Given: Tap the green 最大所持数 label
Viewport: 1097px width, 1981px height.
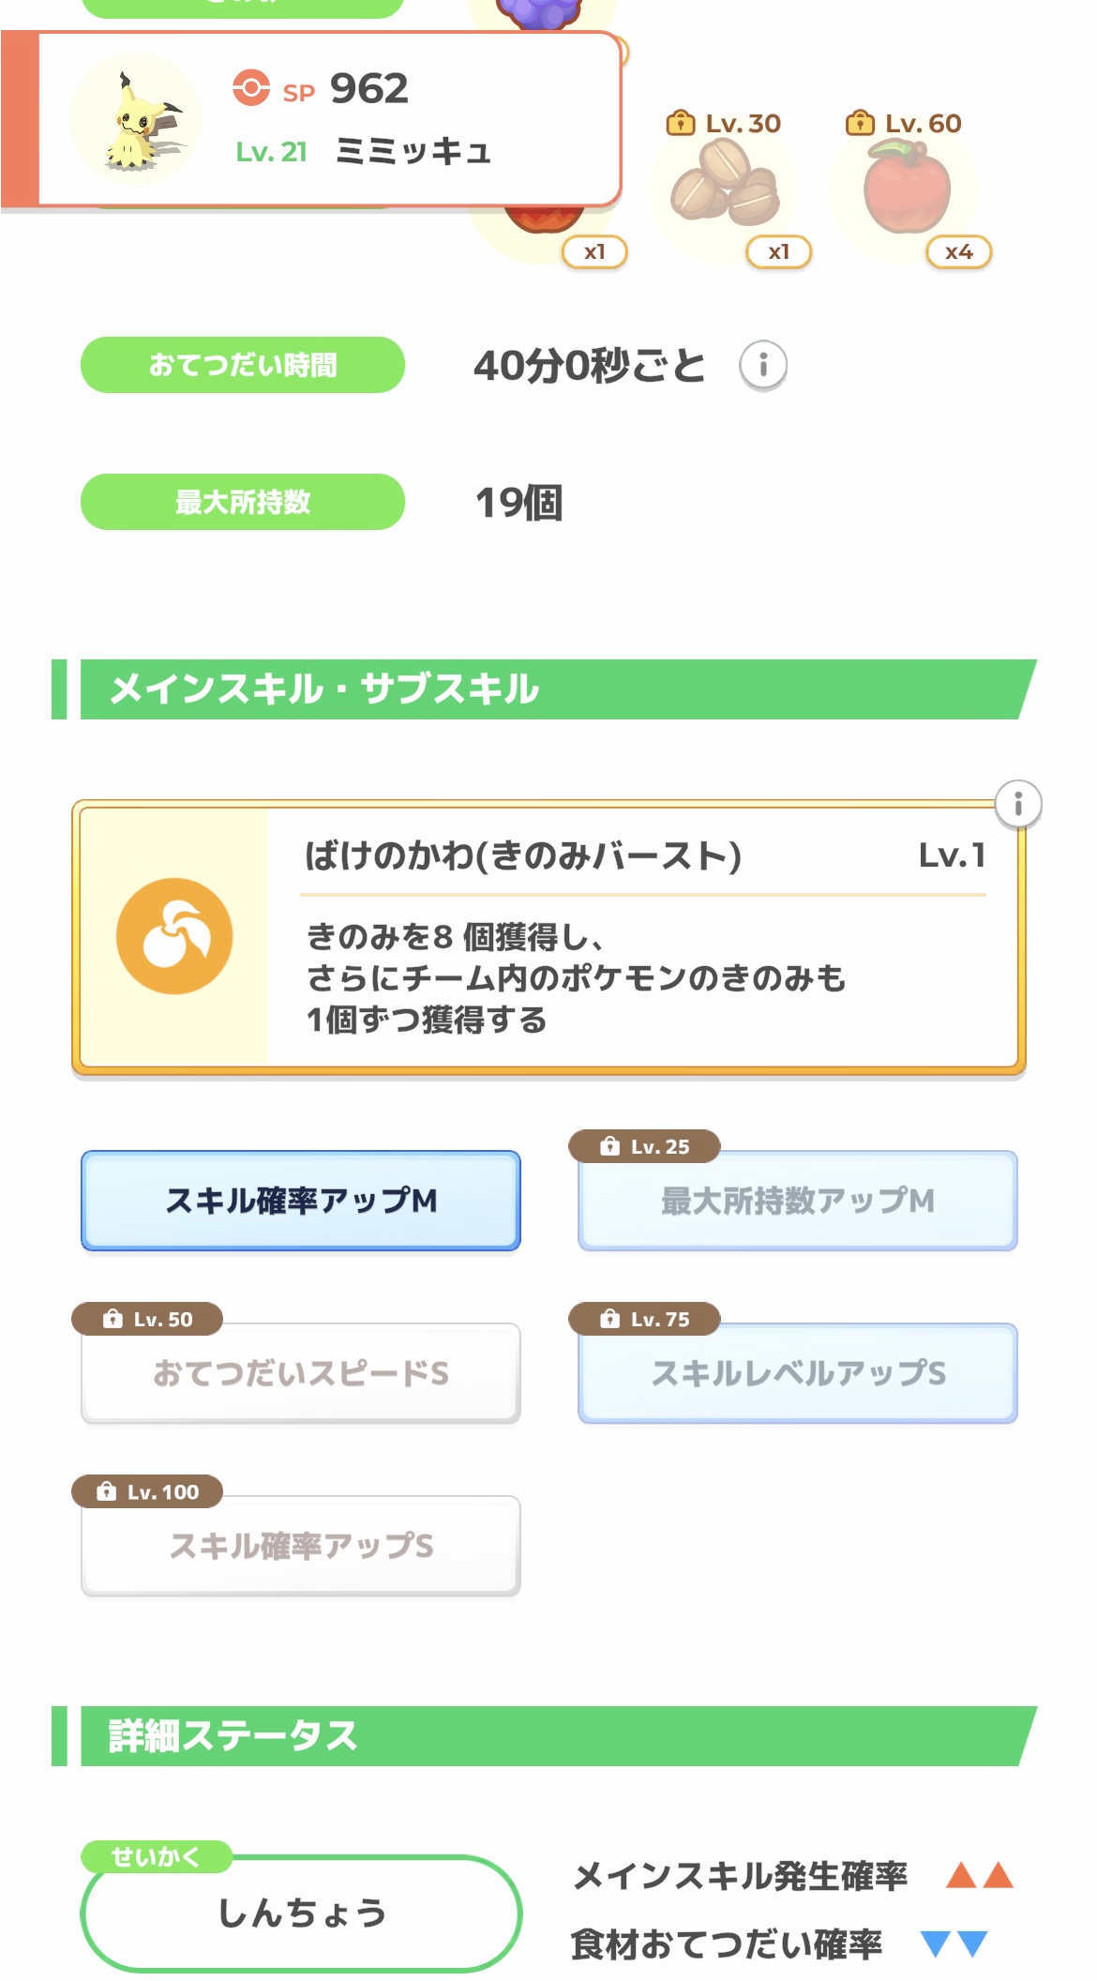Looking at the screenshot, I should pos(243,502).
